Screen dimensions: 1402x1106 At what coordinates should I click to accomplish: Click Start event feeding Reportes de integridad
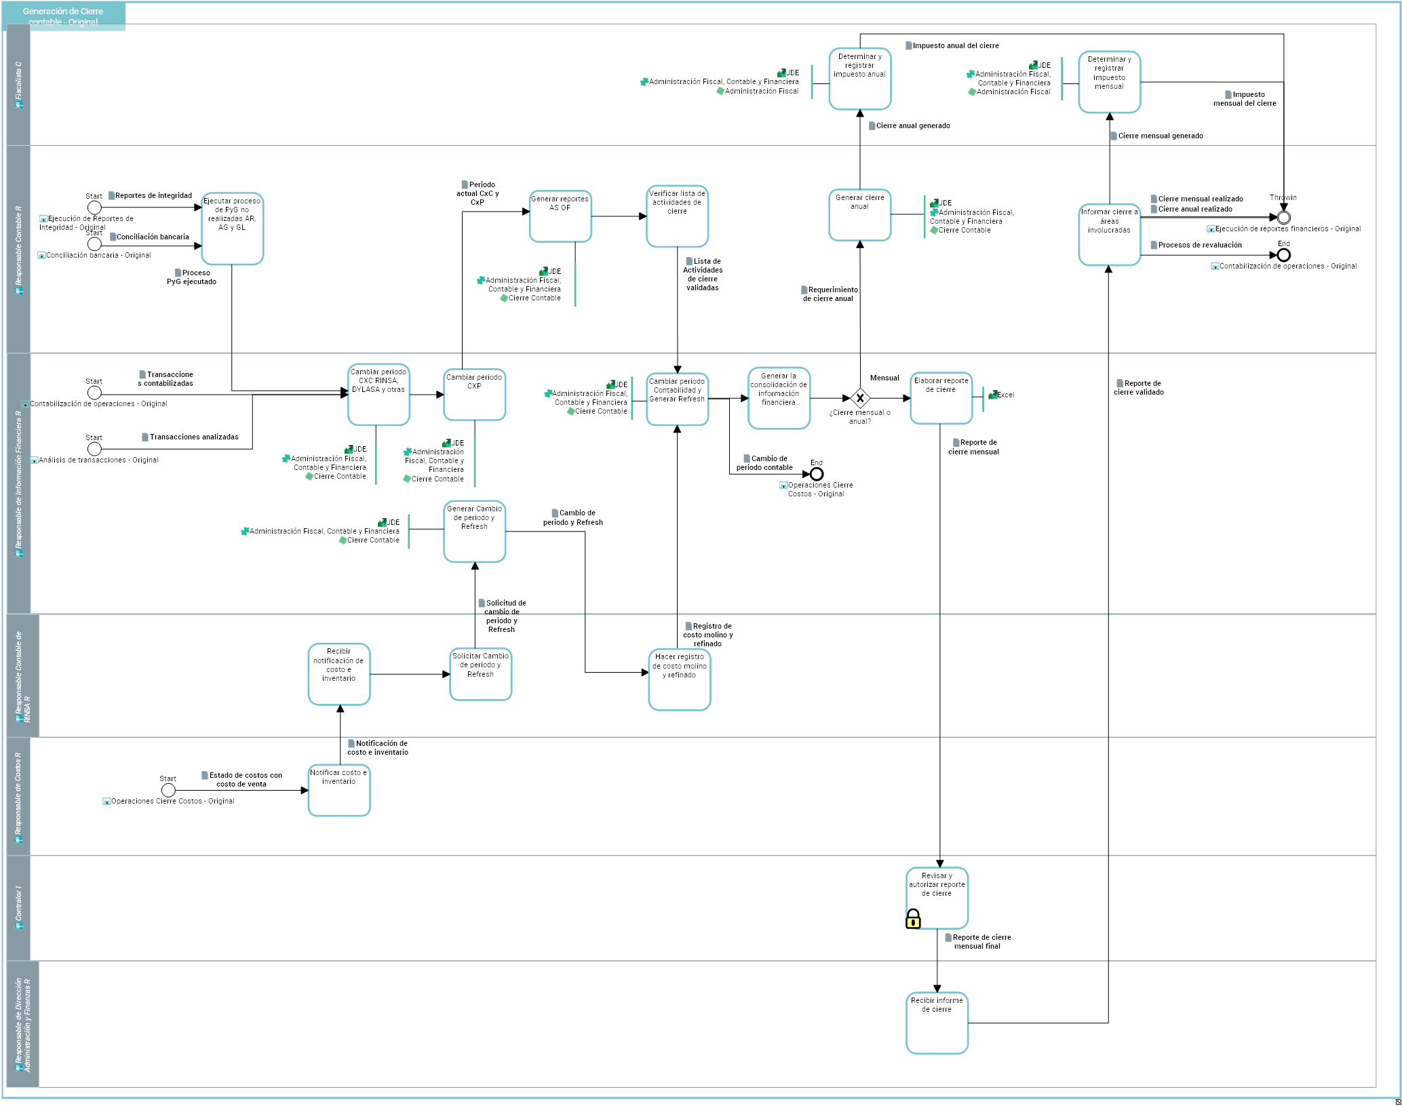tap(94, 208)
